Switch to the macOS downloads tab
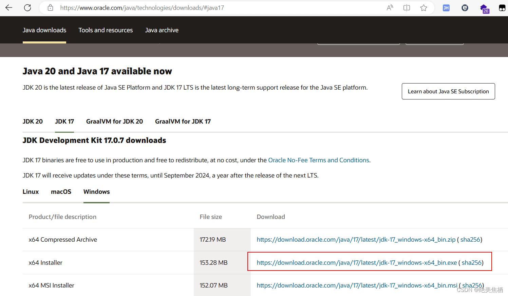Screen dimensions: 508x296 [61, 191]
